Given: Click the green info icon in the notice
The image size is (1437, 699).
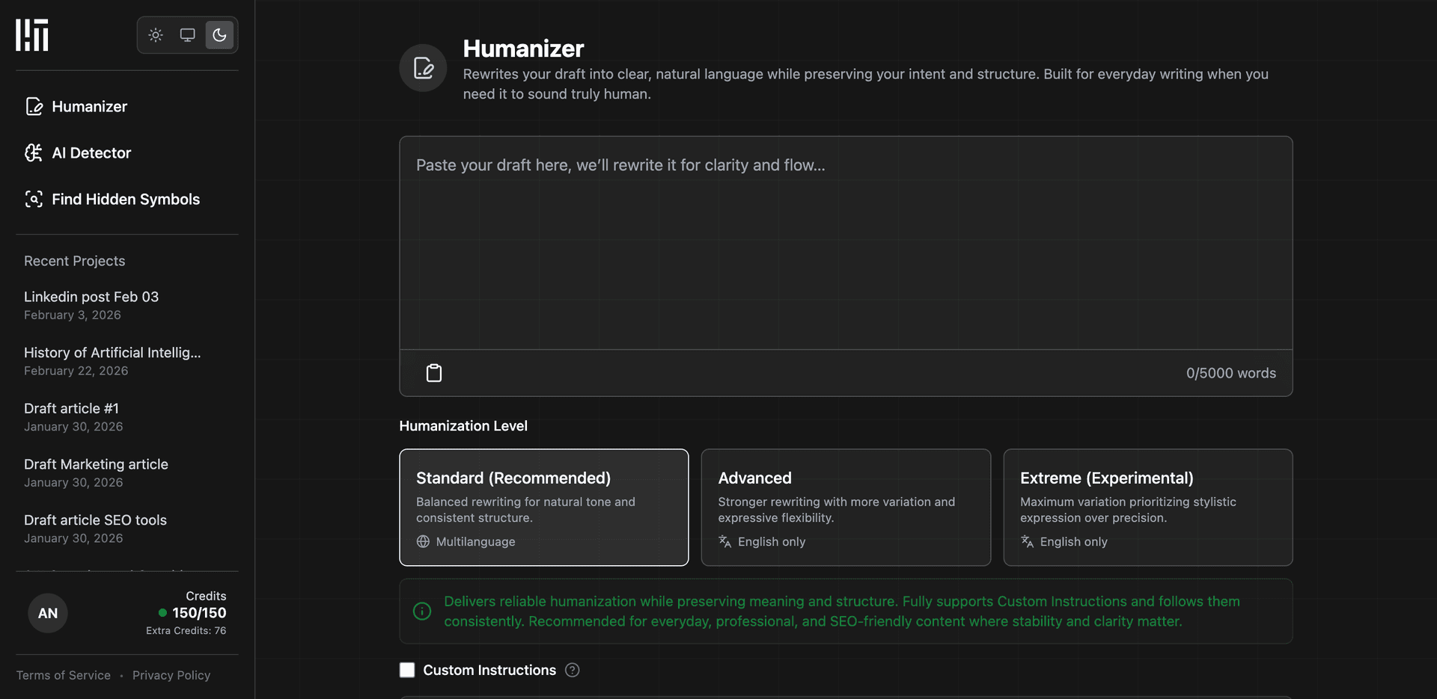Looking at the screenshot, I should (x=422, y=612).
